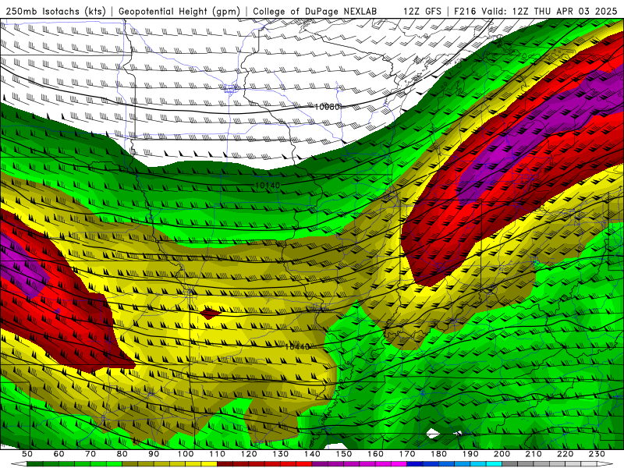Click the 160 value on the color scale
Viewport: 624px width, 468px height.
(375, 454)
